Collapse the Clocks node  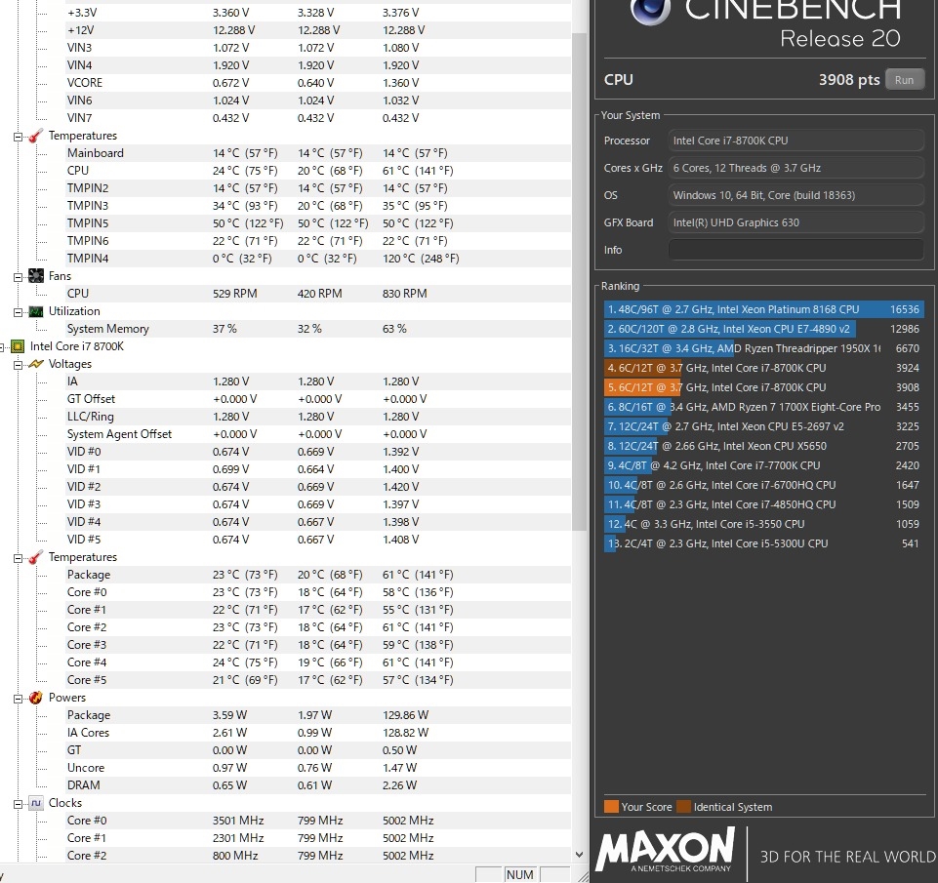tap(18, 804)
